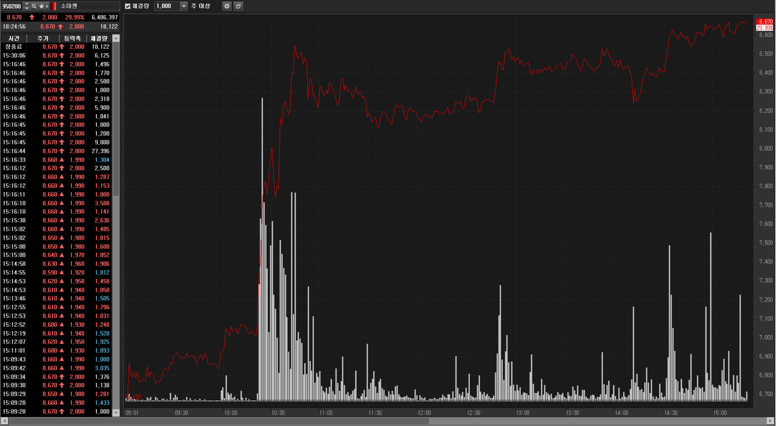Click the 950200 stock code input field
This screenshot has height=426, width=776.
(x=12, y=6)
